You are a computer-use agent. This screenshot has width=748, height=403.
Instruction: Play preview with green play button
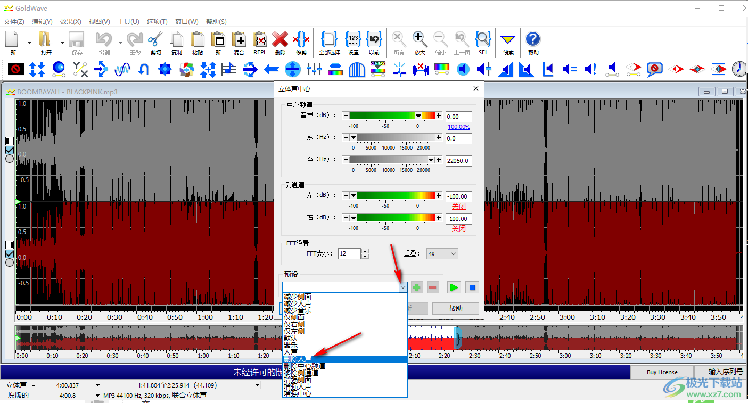tap(454, 287)
